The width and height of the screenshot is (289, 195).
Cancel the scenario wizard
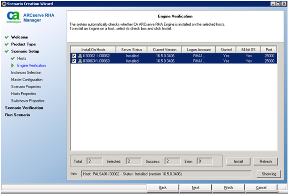click(x=261, y=188)
